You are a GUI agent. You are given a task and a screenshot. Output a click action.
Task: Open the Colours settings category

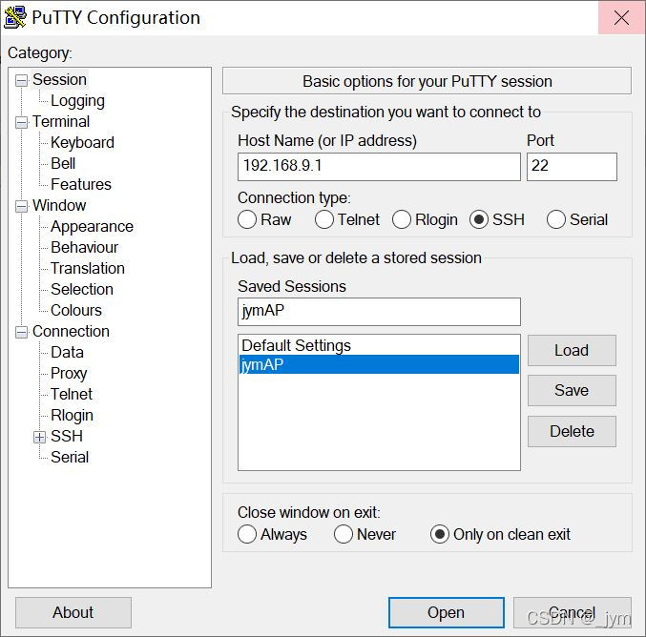[x=76, y=311]
